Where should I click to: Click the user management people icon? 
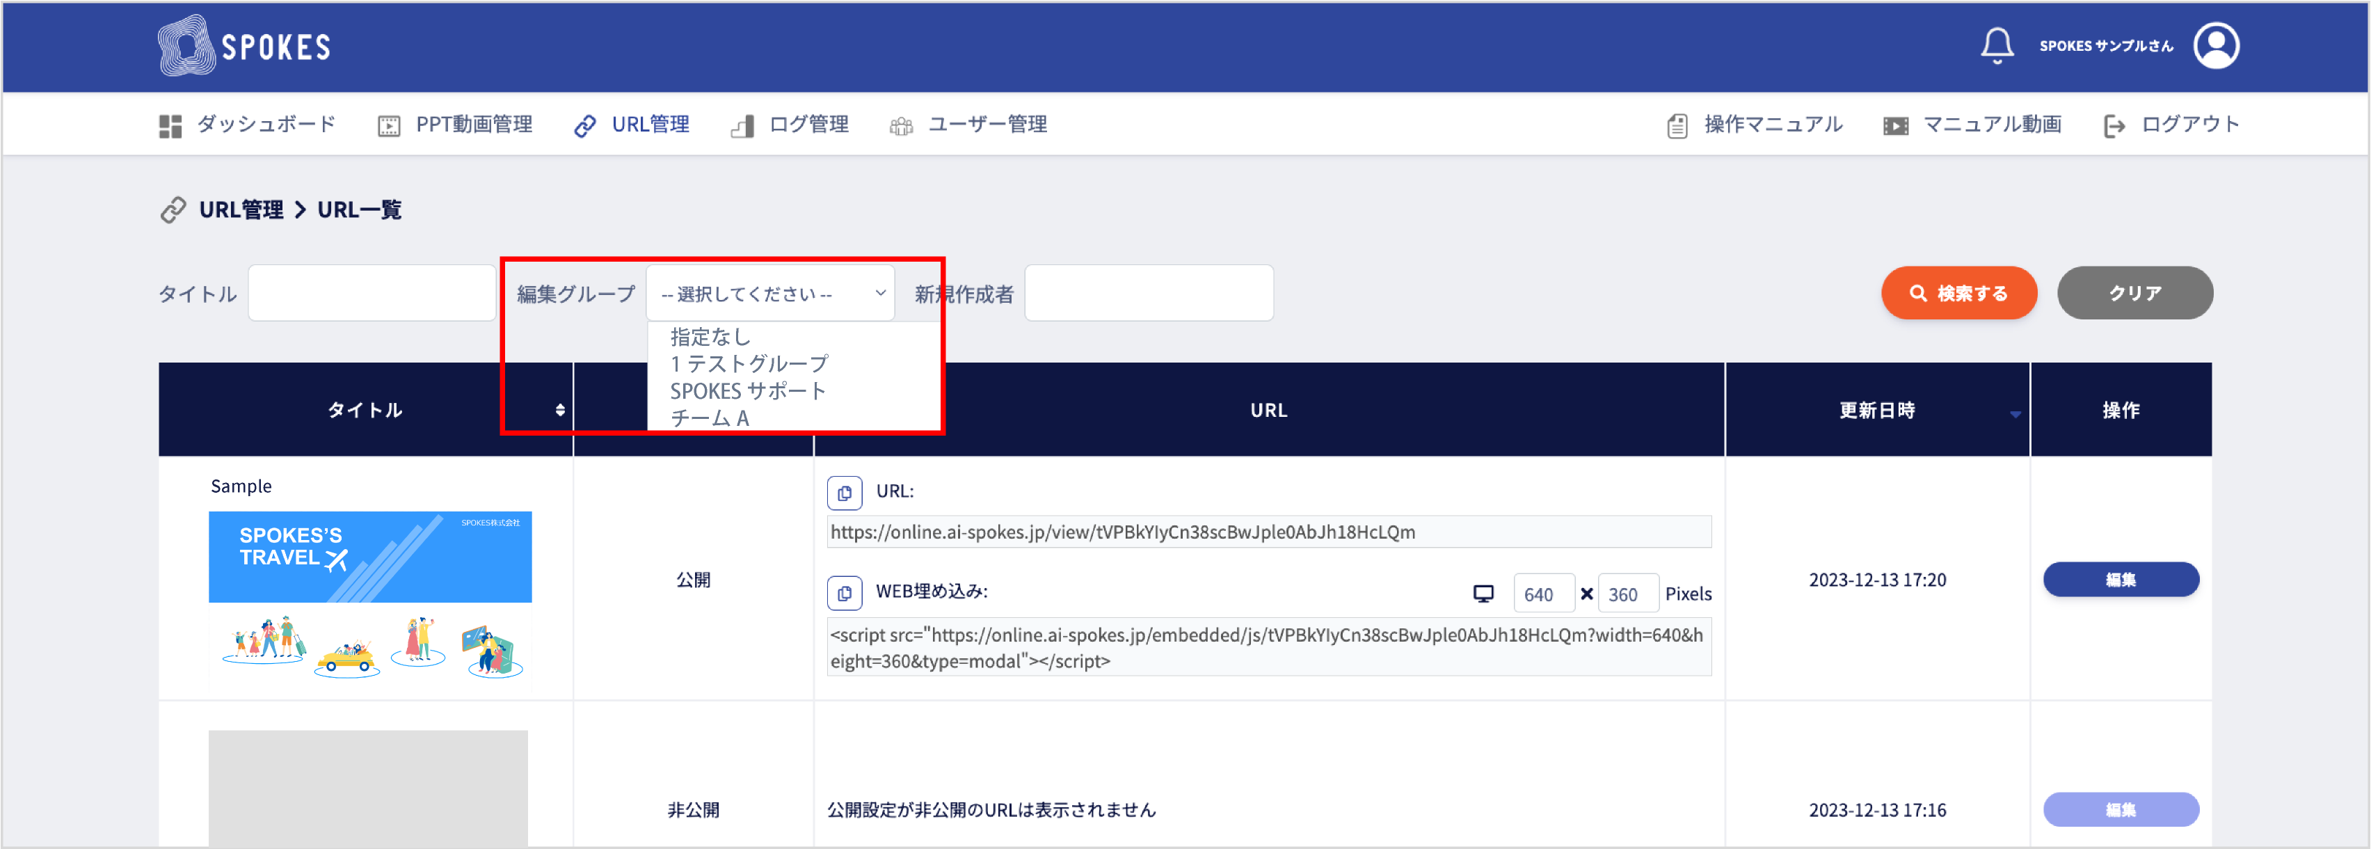(901, 126)
